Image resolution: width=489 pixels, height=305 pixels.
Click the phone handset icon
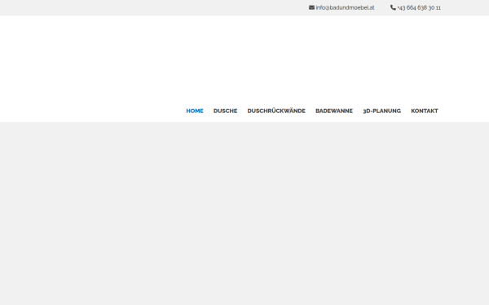(393, 7)
